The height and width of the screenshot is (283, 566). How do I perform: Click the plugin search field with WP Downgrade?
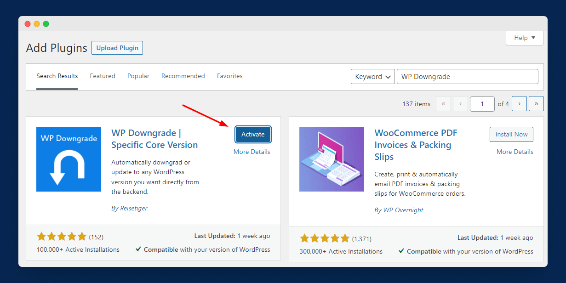467,77
